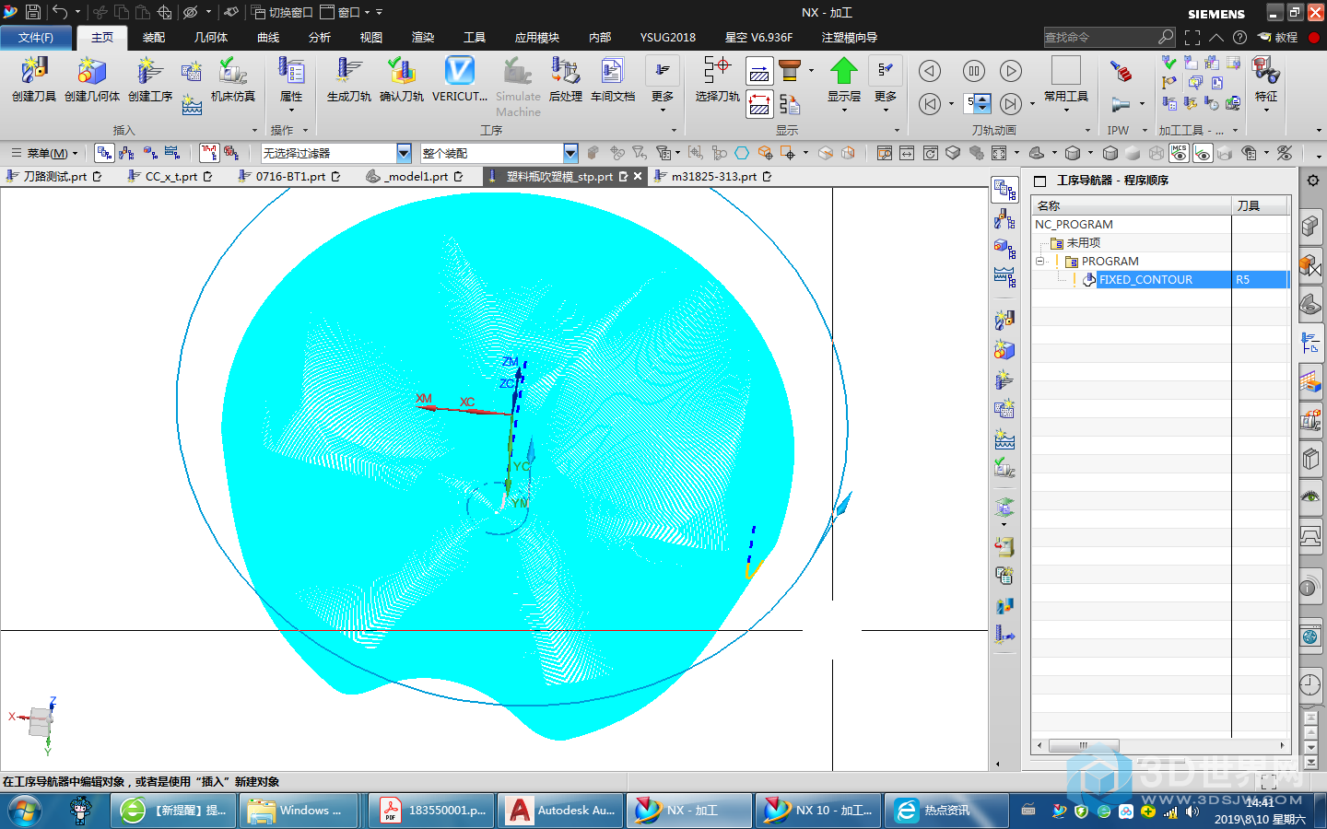This screenshot has width=1327, height=829.
Task: Open the 无选择过滤器 filter dropdown
Action: pyautogui.click(x=404, y=153)
